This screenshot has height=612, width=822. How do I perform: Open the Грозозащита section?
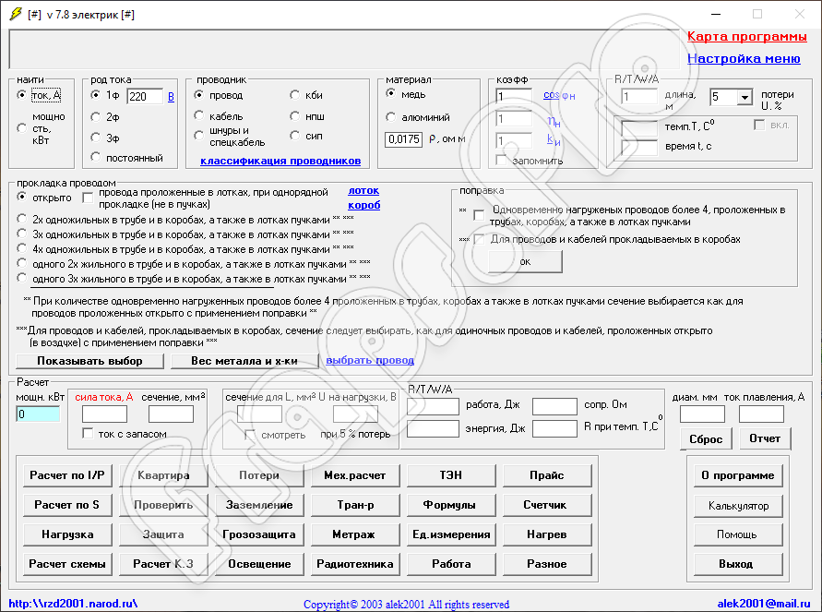click(x=258, y=534)
